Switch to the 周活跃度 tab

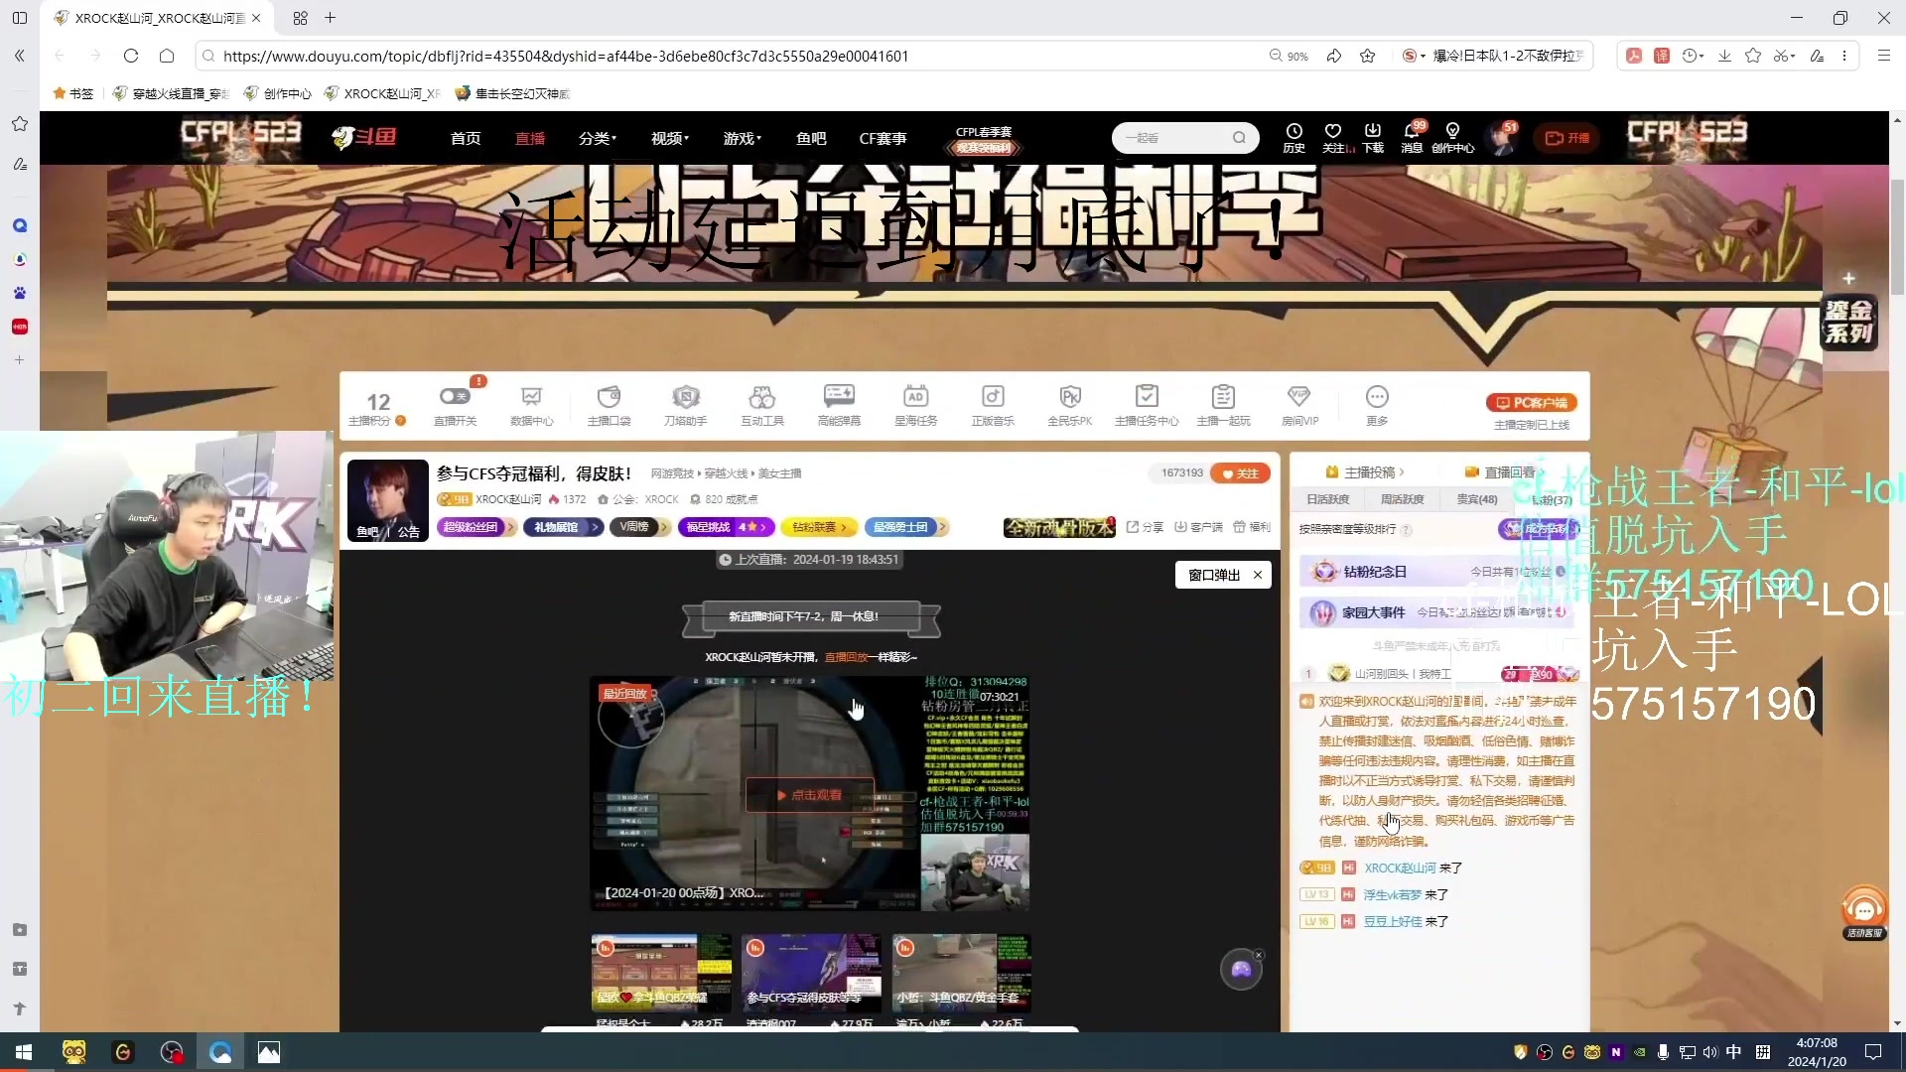tap(1402, 499)
